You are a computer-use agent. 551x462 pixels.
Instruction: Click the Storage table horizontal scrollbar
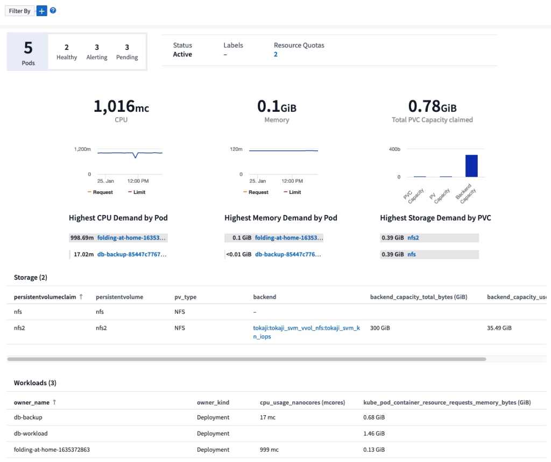coord(246,359)
